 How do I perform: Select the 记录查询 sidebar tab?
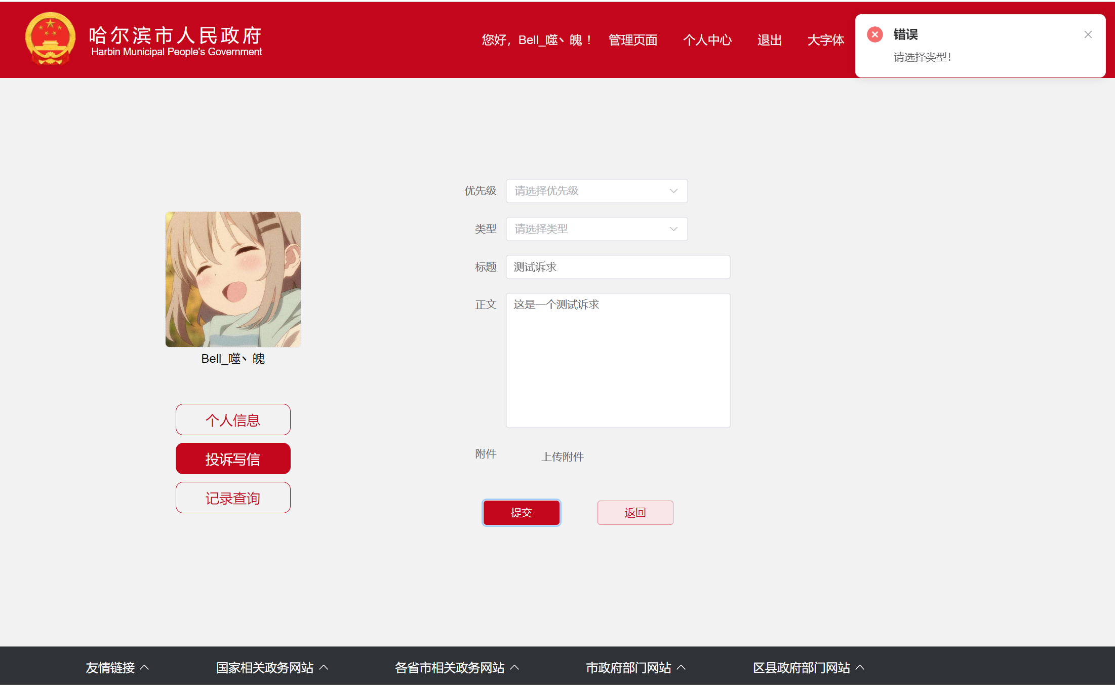233,498
